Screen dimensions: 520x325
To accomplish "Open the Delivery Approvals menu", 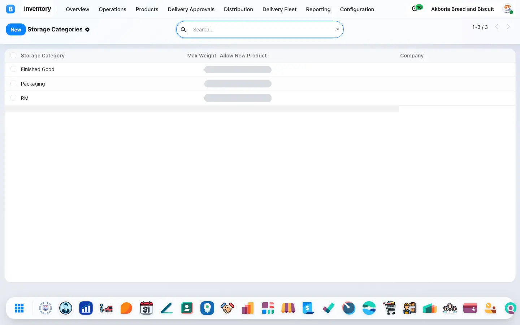I will pos(191,9).
